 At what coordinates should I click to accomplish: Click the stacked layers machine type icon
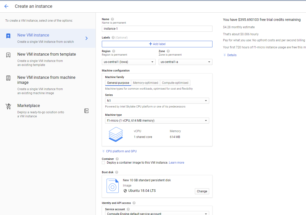[116, 134]
